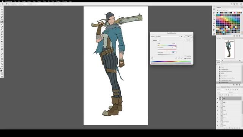Toggle the history brush source box beside snapshot

[217, 64]
